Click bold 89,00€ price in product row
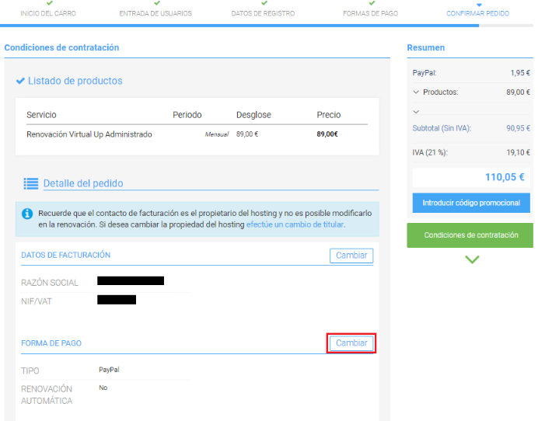 327,134
